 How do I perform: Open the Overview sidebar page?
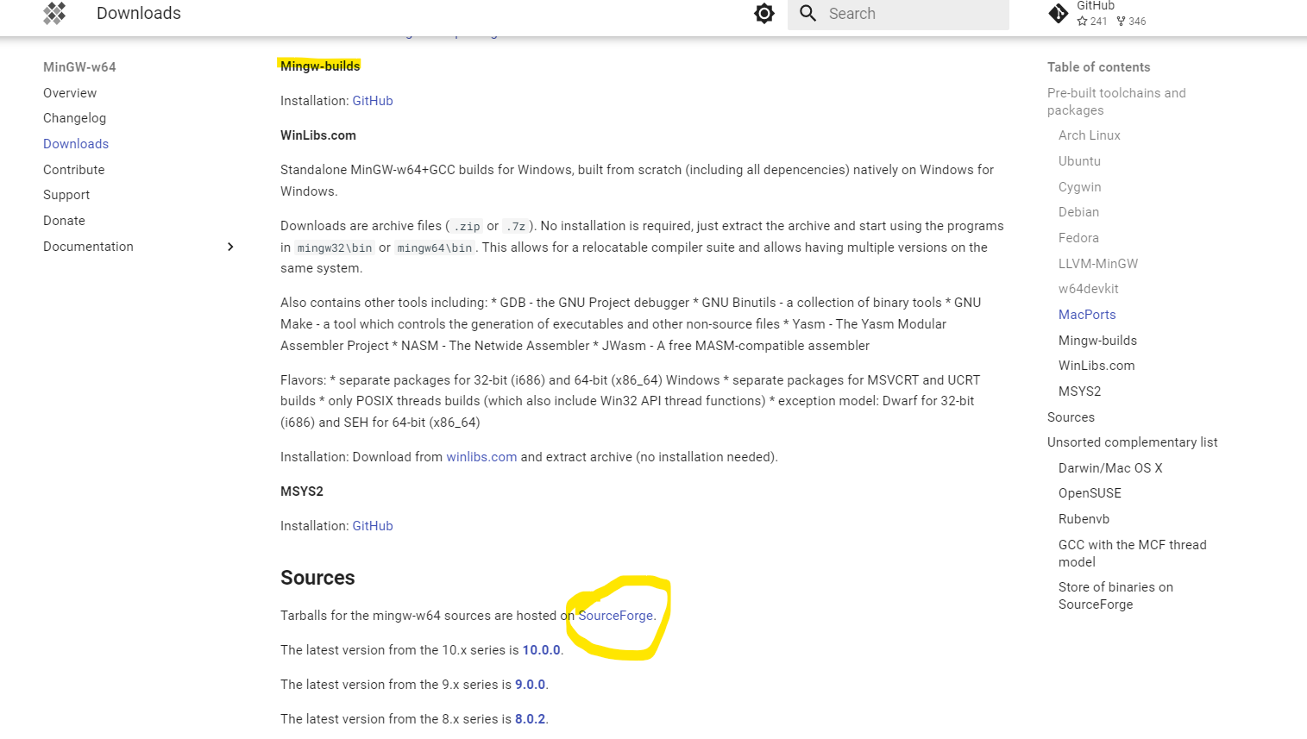coord(70,93)
